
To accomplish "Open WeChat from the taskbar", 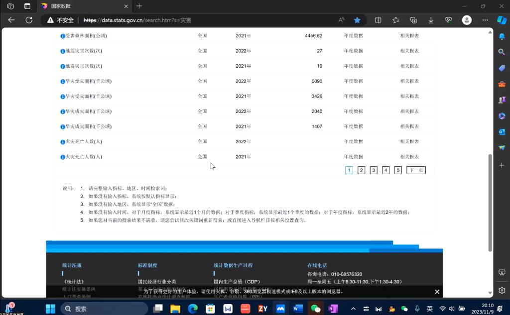I will point(315,309).
